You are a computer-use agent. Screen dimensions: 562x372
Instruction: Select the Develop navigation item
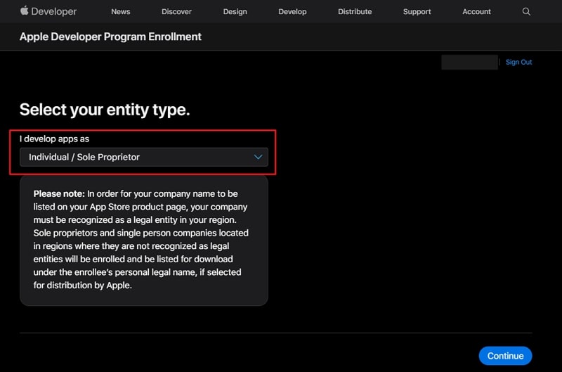[x=292, y=11]
